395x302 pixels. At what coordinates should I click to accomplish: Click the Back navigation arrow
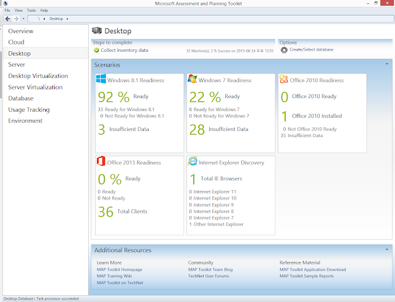pyautogui.click(x=8, y=19)
